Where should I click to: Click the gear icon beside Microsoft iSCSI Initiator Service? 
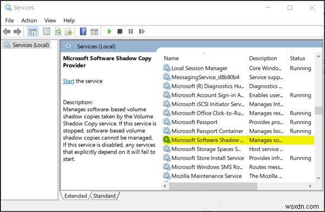click(x=166, y=104)
